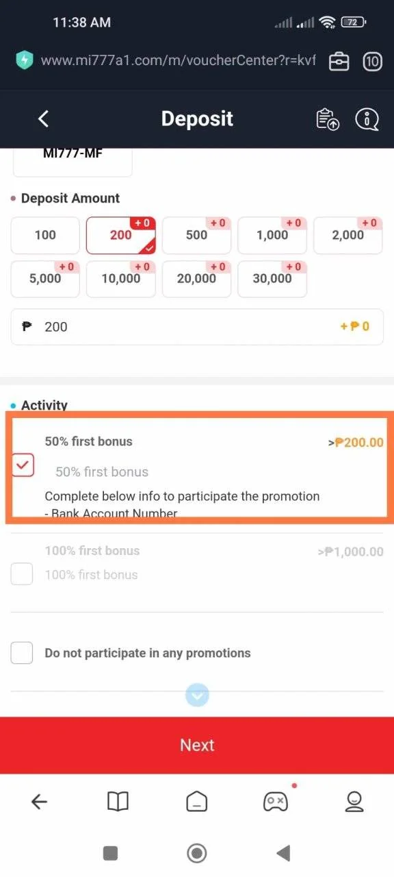Open the help info chat icon

[367, 119]
